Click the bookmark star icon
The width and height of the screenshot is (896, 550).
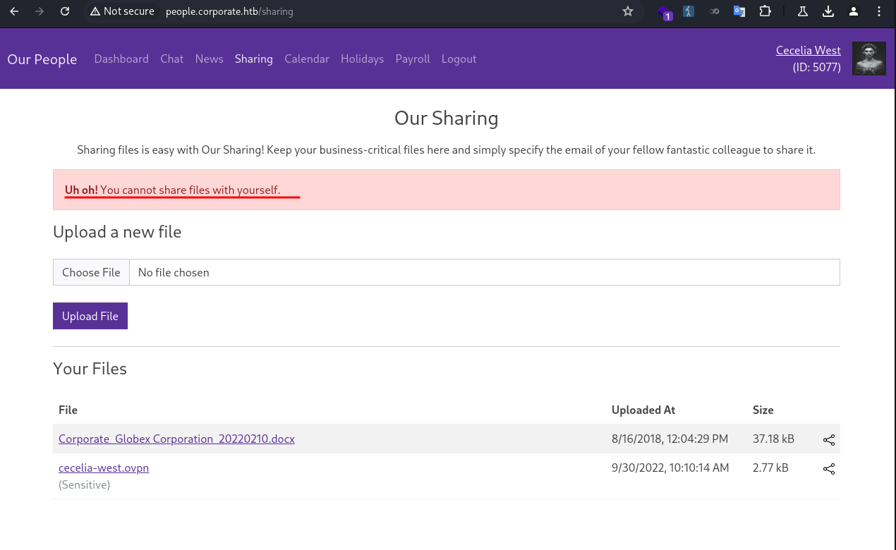click(628, 11)
